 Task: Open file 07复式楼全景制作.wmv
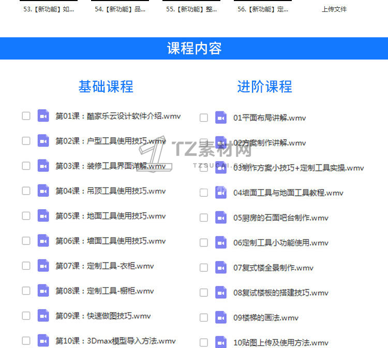click(274, 268)
